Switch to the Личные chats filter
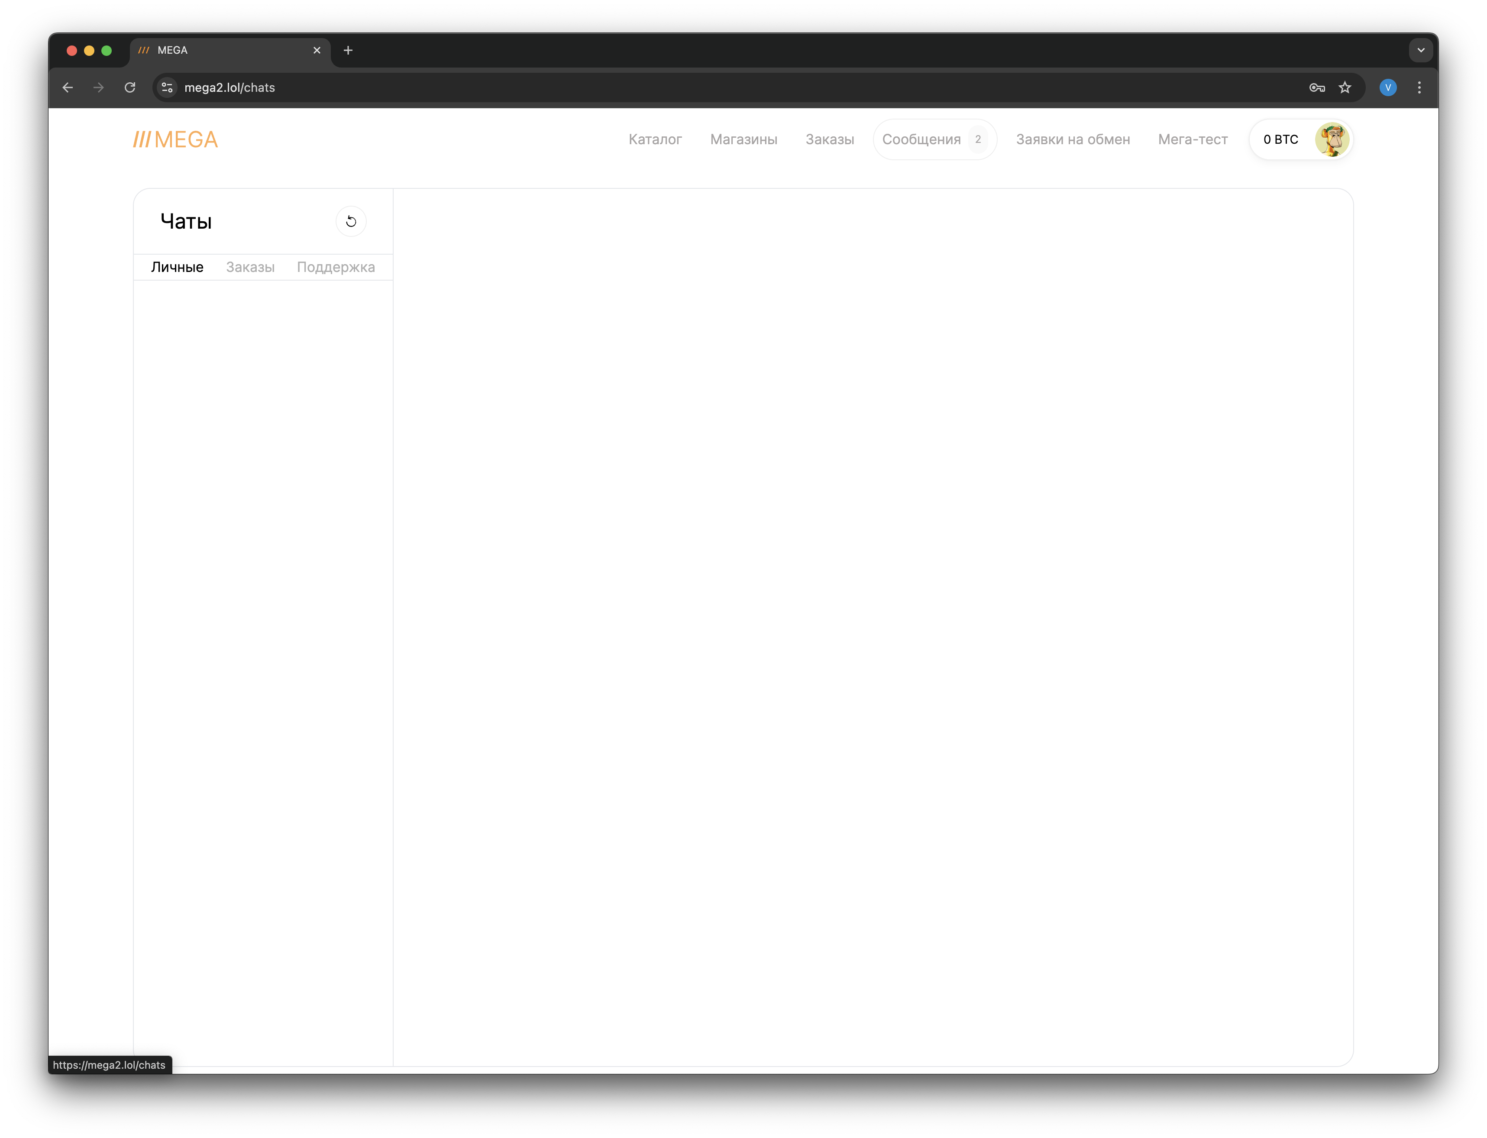 tap(177, 267)
